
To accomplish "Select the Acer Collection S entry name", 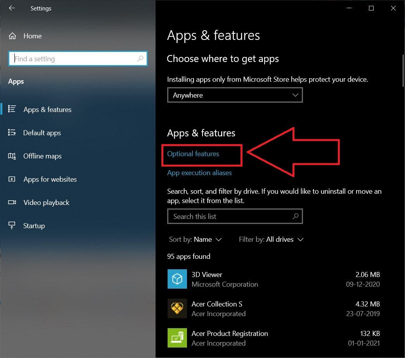I will [x=217, y=304].
